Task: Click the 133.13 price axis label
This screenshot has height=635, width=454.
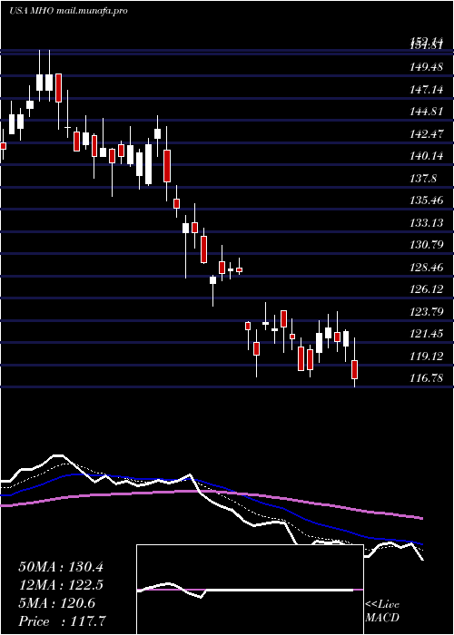Action: click(x=426, y=223)
